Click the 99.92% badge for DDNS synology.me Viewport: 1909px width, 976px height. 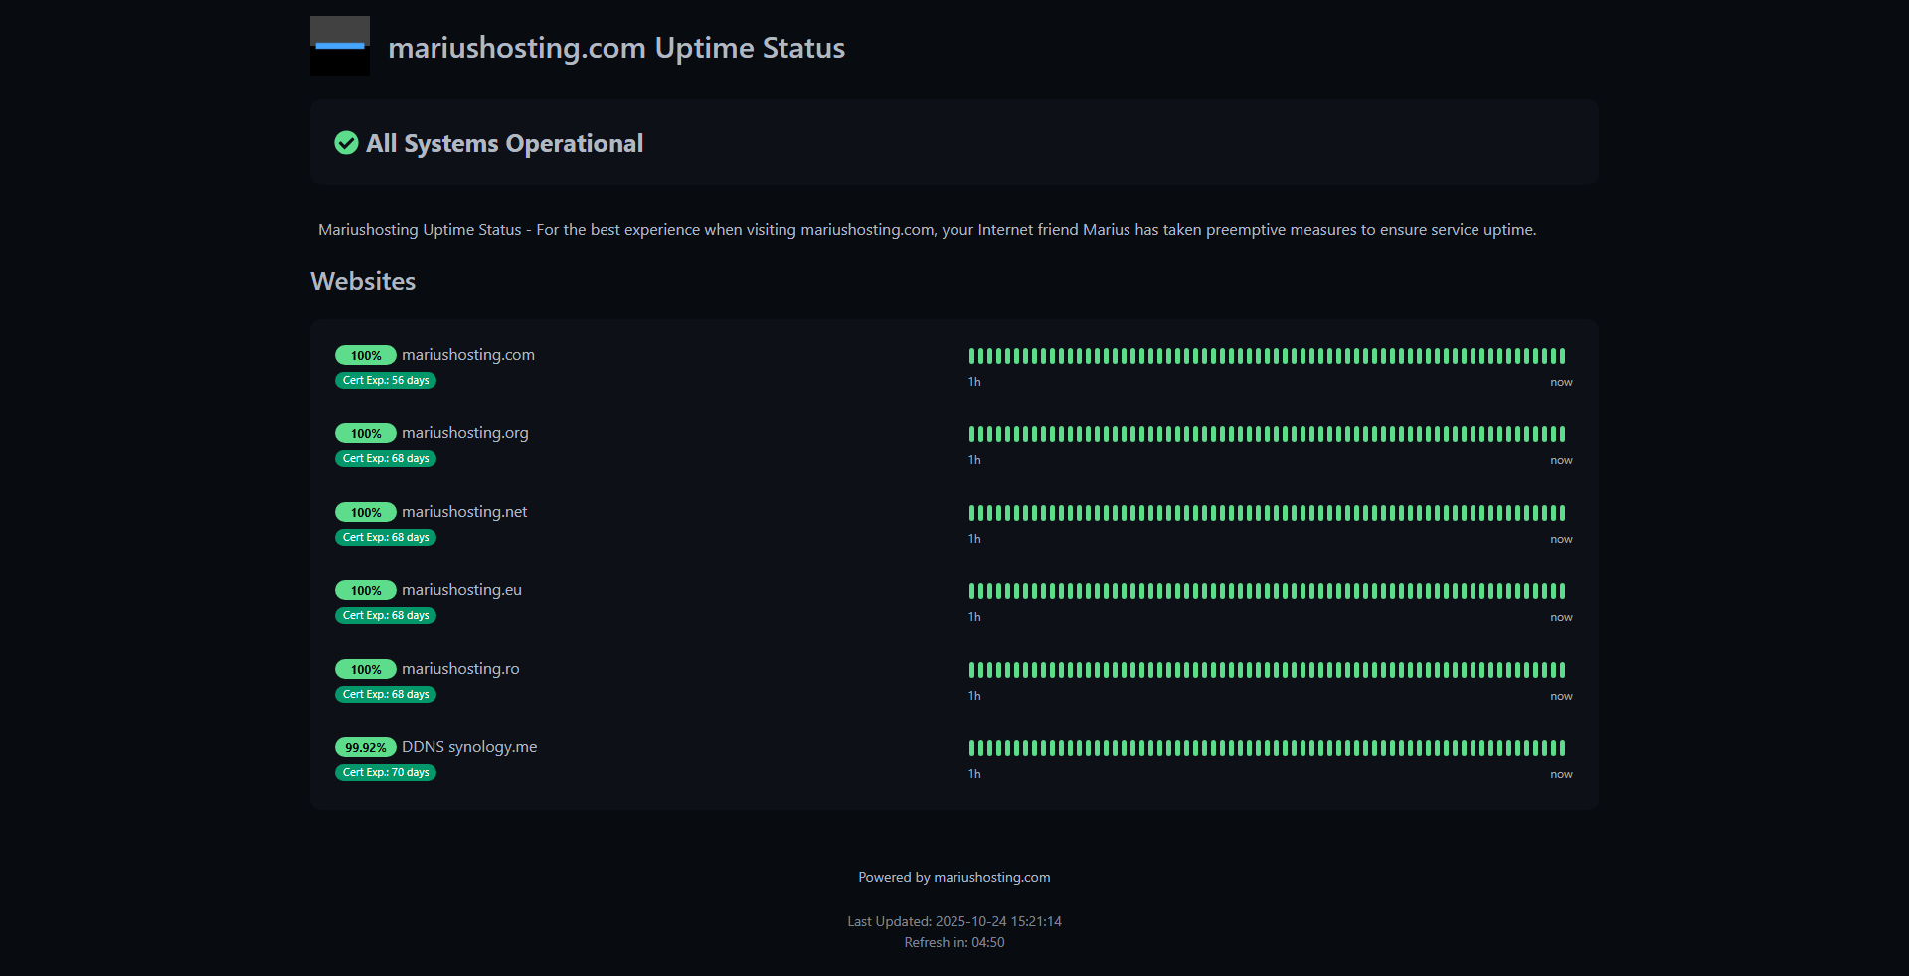click(365, 747)
